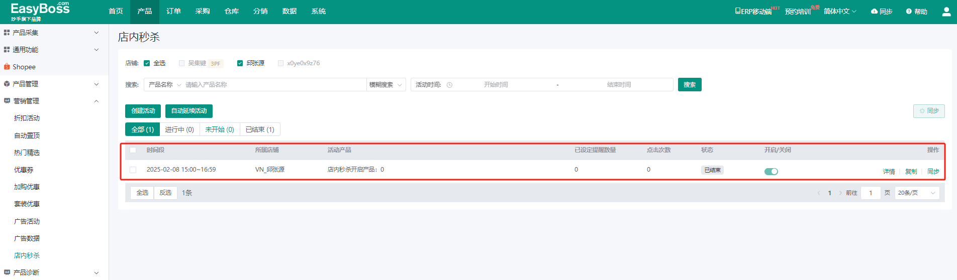957x280 pixels.
Task: Open the 简体中文 language dropdown
Action: pyautogui.click(x=840, y=12)
